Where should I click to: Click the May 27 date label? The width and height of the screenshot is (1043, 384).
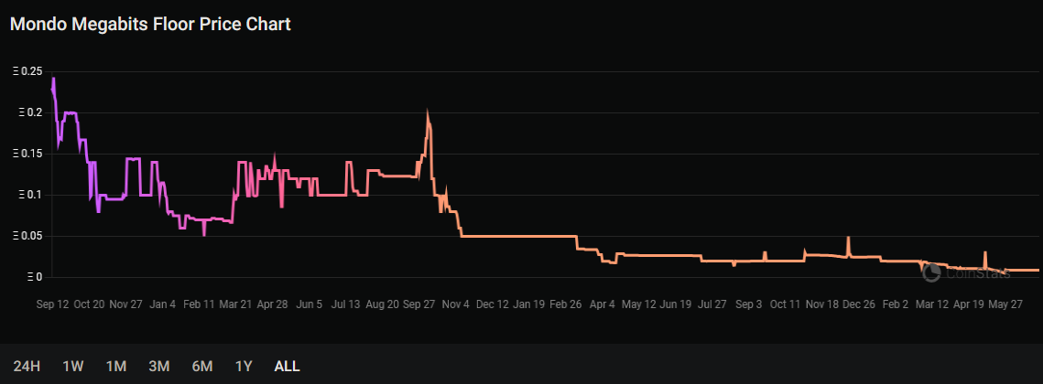pos(1005,304)
